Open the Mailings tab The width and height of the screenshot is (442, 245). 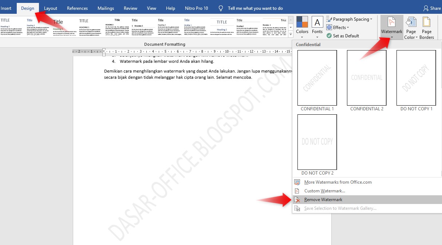(x=106, y=8)
